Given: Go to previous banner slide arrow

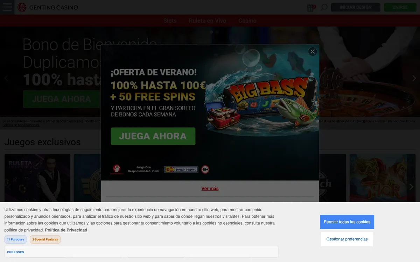Looking at the screenshot, I should tap(6, 78).
